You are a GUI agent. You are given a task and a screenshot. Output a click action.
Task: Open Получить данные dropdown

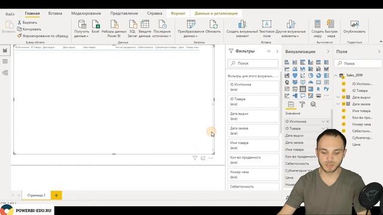point(81,29)
